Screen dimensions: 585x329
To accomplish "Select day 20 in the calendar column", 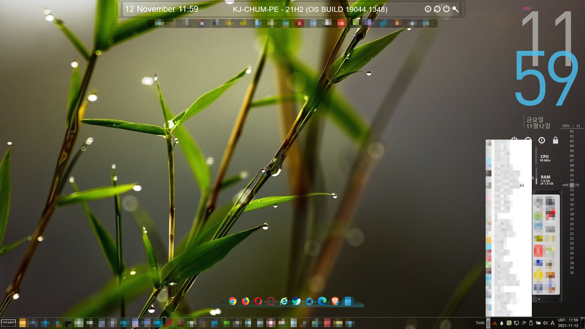I will point(572,224).
